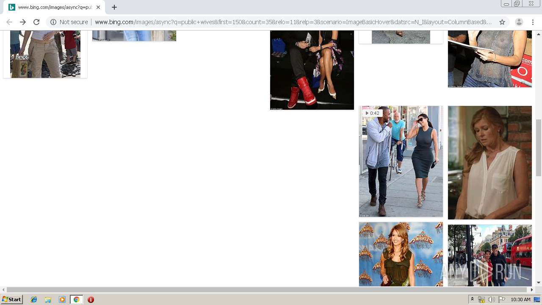Open the Chrome three-dot menu

(533, 22)
